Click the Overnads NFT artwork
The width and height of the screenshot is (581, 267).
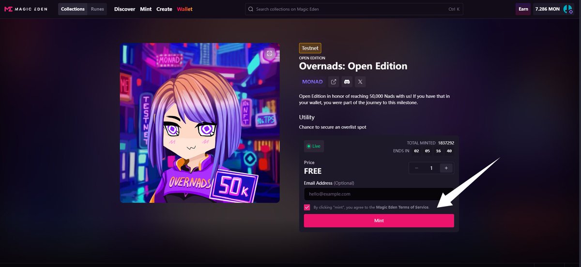[x=200, y=123]
